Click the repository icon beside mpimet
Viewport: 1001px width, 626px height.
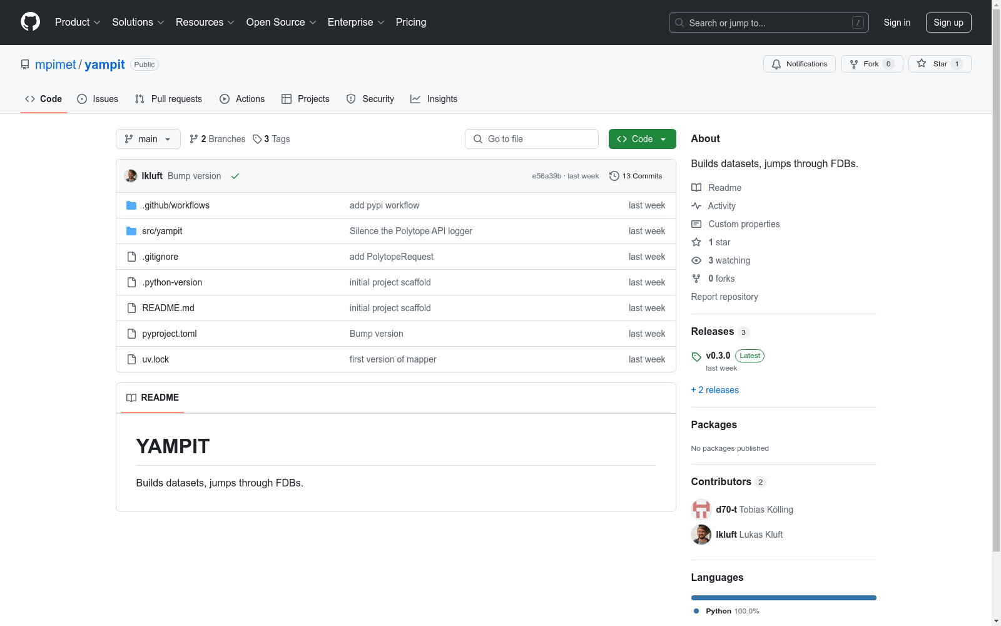point(25,64)
